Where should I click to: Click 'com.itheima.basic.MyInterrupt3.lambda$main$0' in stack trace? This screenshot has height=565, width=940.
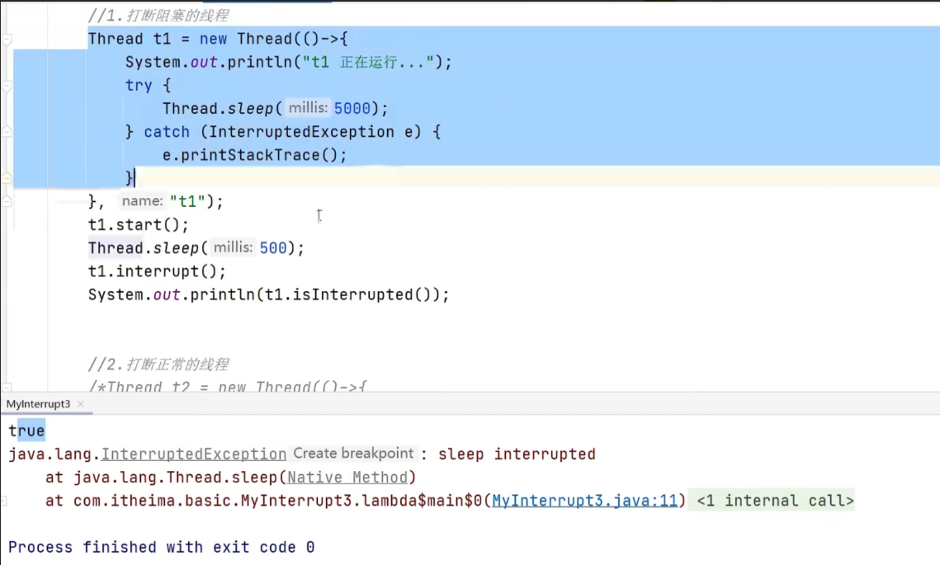[277, 501]
